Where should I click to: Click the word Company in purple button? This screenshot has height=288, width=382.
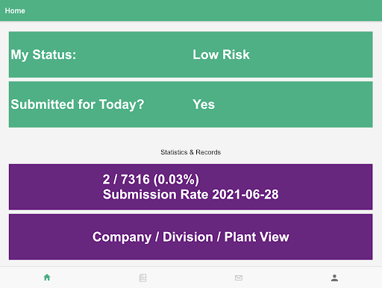click(122, 237)
